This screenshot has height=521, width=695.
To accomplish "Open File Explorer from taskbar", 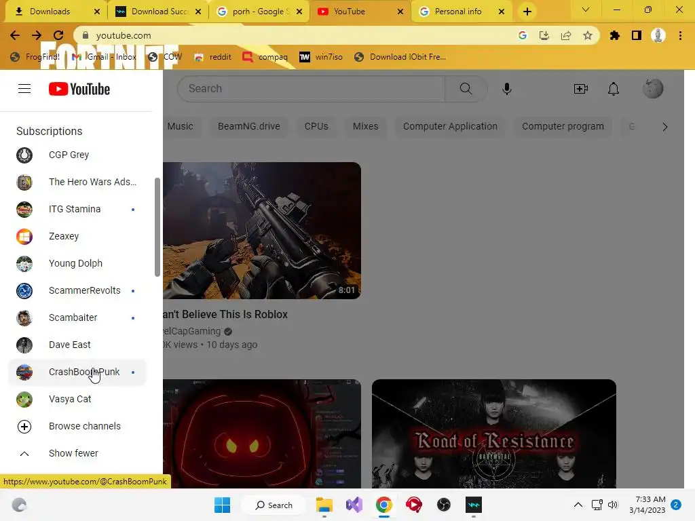I will tap(324, 505).
